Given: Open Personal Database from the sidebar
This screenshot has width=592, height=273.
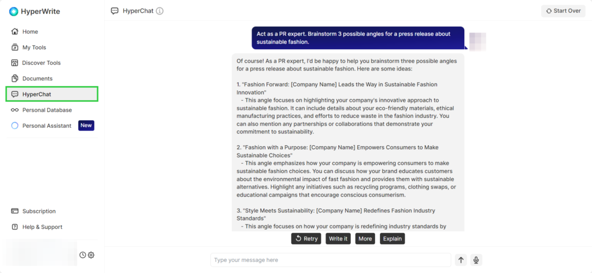Looking at the screenshot, I should point(47,110).
